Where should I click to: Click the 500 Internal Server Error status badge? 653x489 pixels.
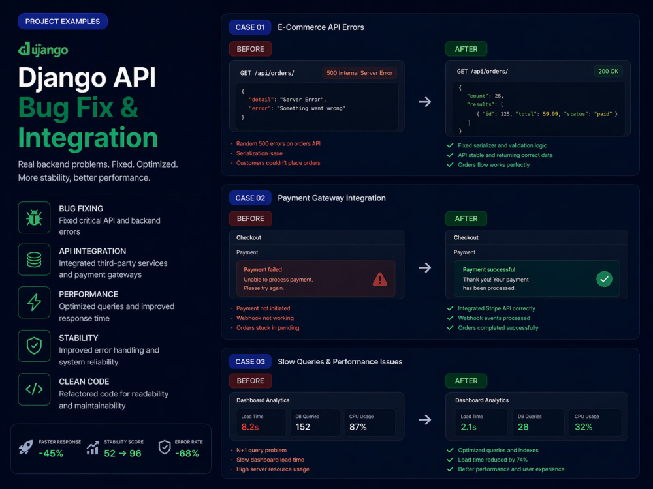coord(359,73)
